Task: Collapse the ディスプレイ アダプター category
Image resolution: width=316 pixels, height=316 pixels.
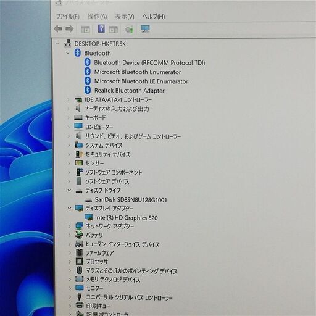Action: [x=70, y=209]
